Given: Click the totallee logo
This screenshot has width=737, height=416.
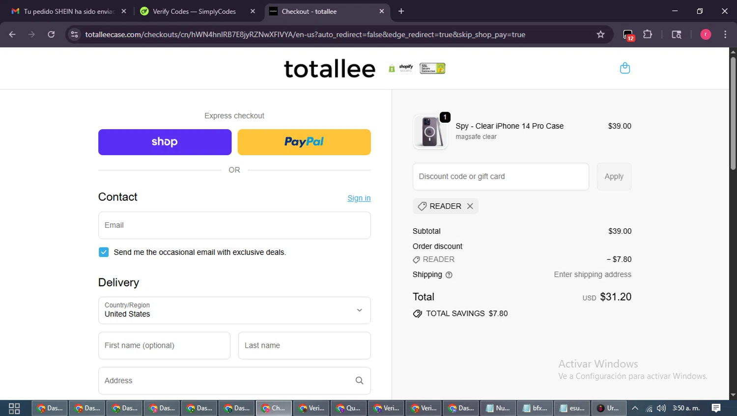Looking at the screenshot, I should (330, 69).
